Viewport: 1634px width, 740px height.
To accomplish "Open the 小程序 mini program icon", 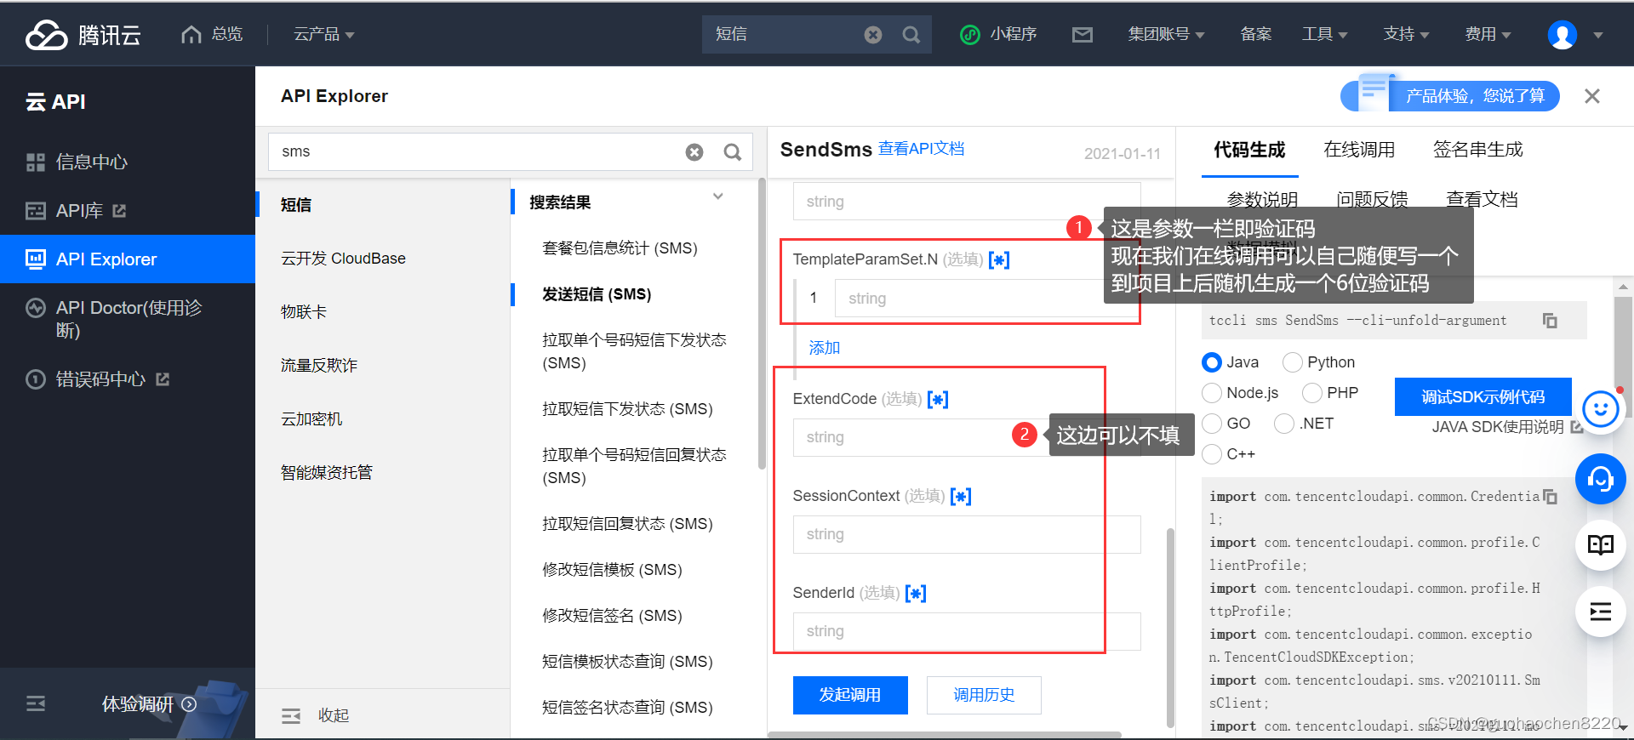I will 970,35.
